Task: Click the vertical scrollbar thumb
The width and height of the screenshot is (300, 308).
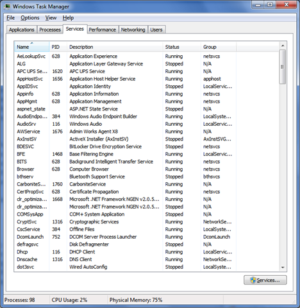Action: click(283, 67)
